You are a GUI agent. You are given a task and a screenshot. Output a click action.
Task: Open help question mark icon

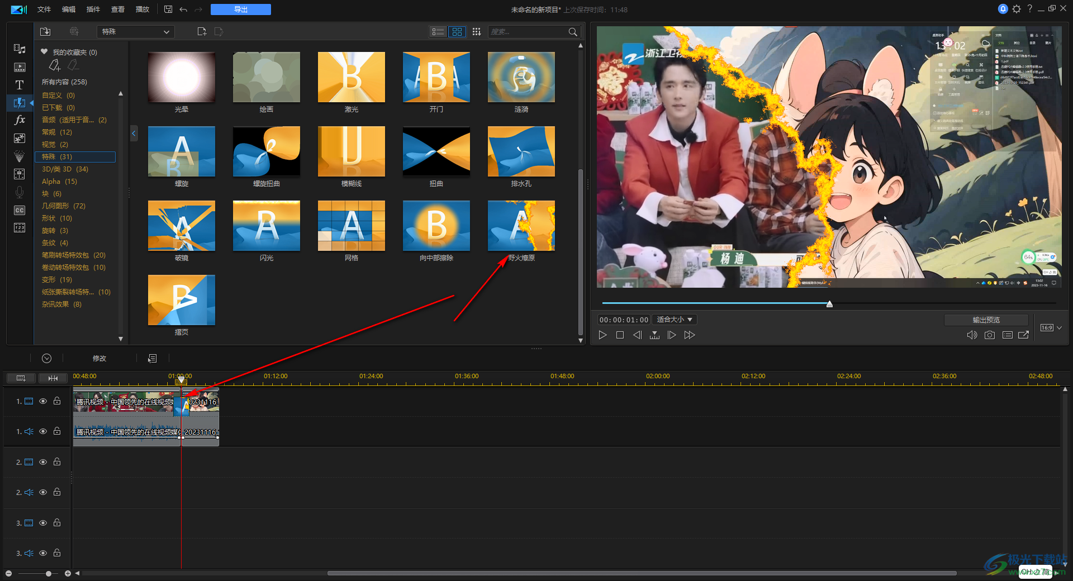[1029, 9]
